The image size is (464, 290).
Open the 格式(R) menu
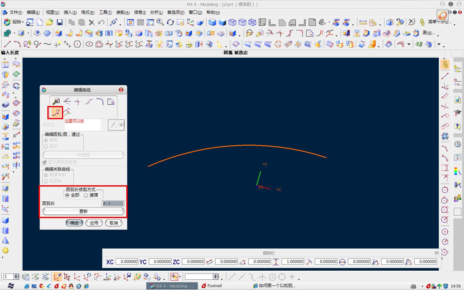point(88,13)
